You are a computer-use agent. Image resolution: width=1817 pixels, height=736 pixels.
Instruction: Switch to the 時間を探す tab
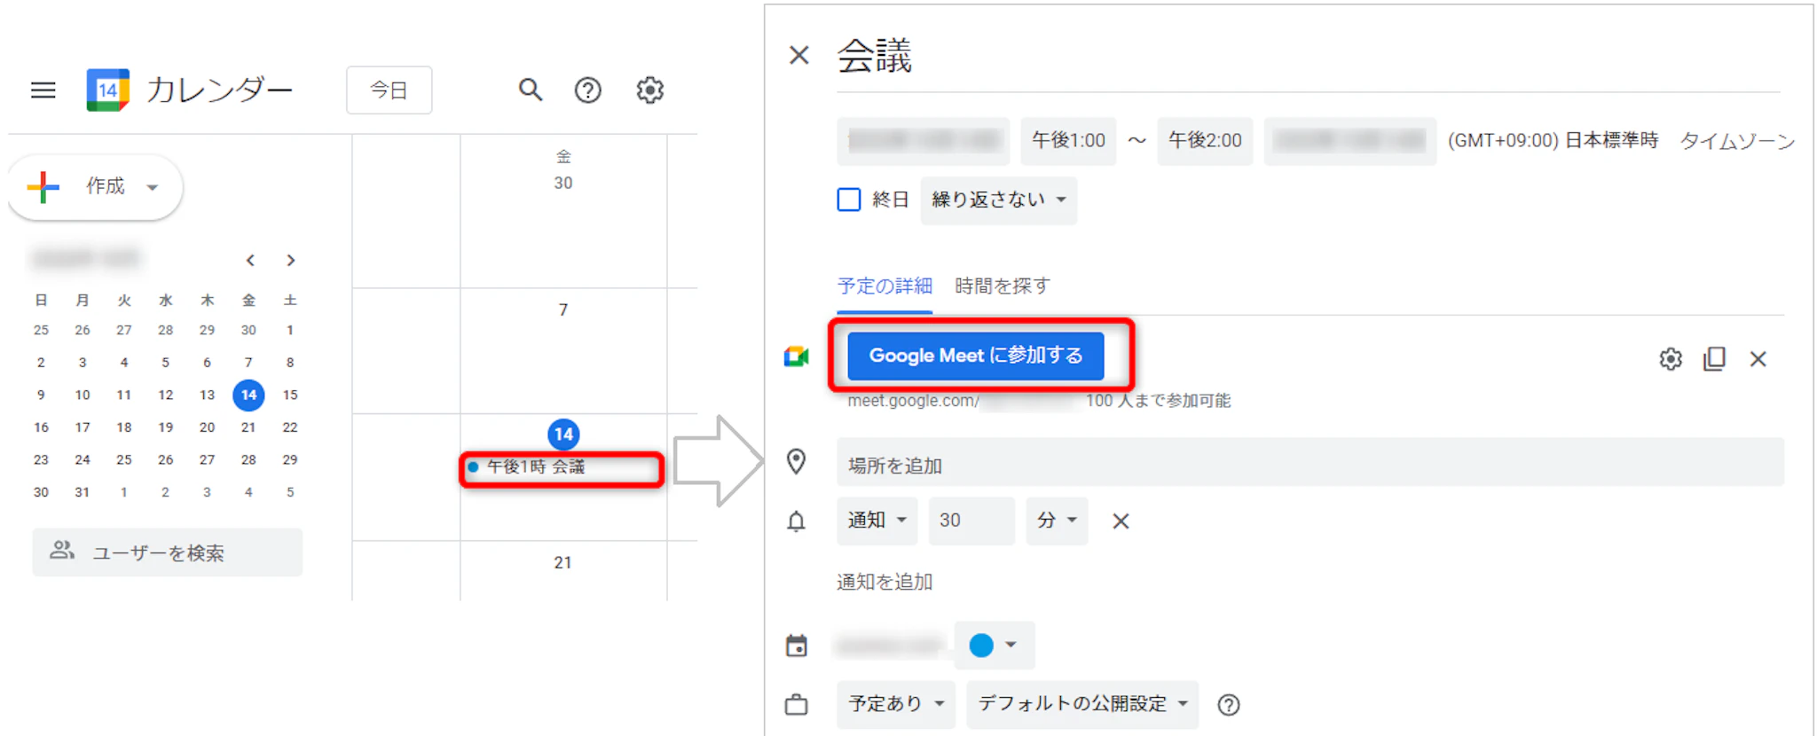(1002, 286)
